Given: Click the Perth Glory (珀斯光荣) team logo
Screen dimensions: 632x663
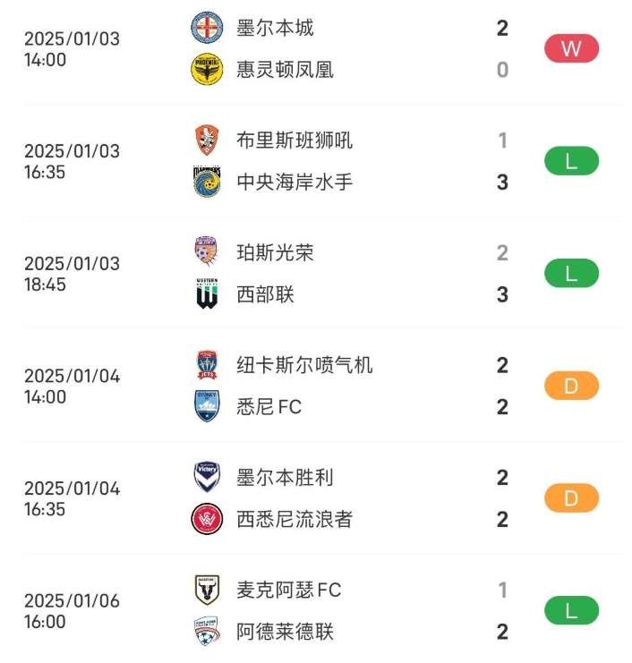Looking at the screenshot, I should [207, 252].
